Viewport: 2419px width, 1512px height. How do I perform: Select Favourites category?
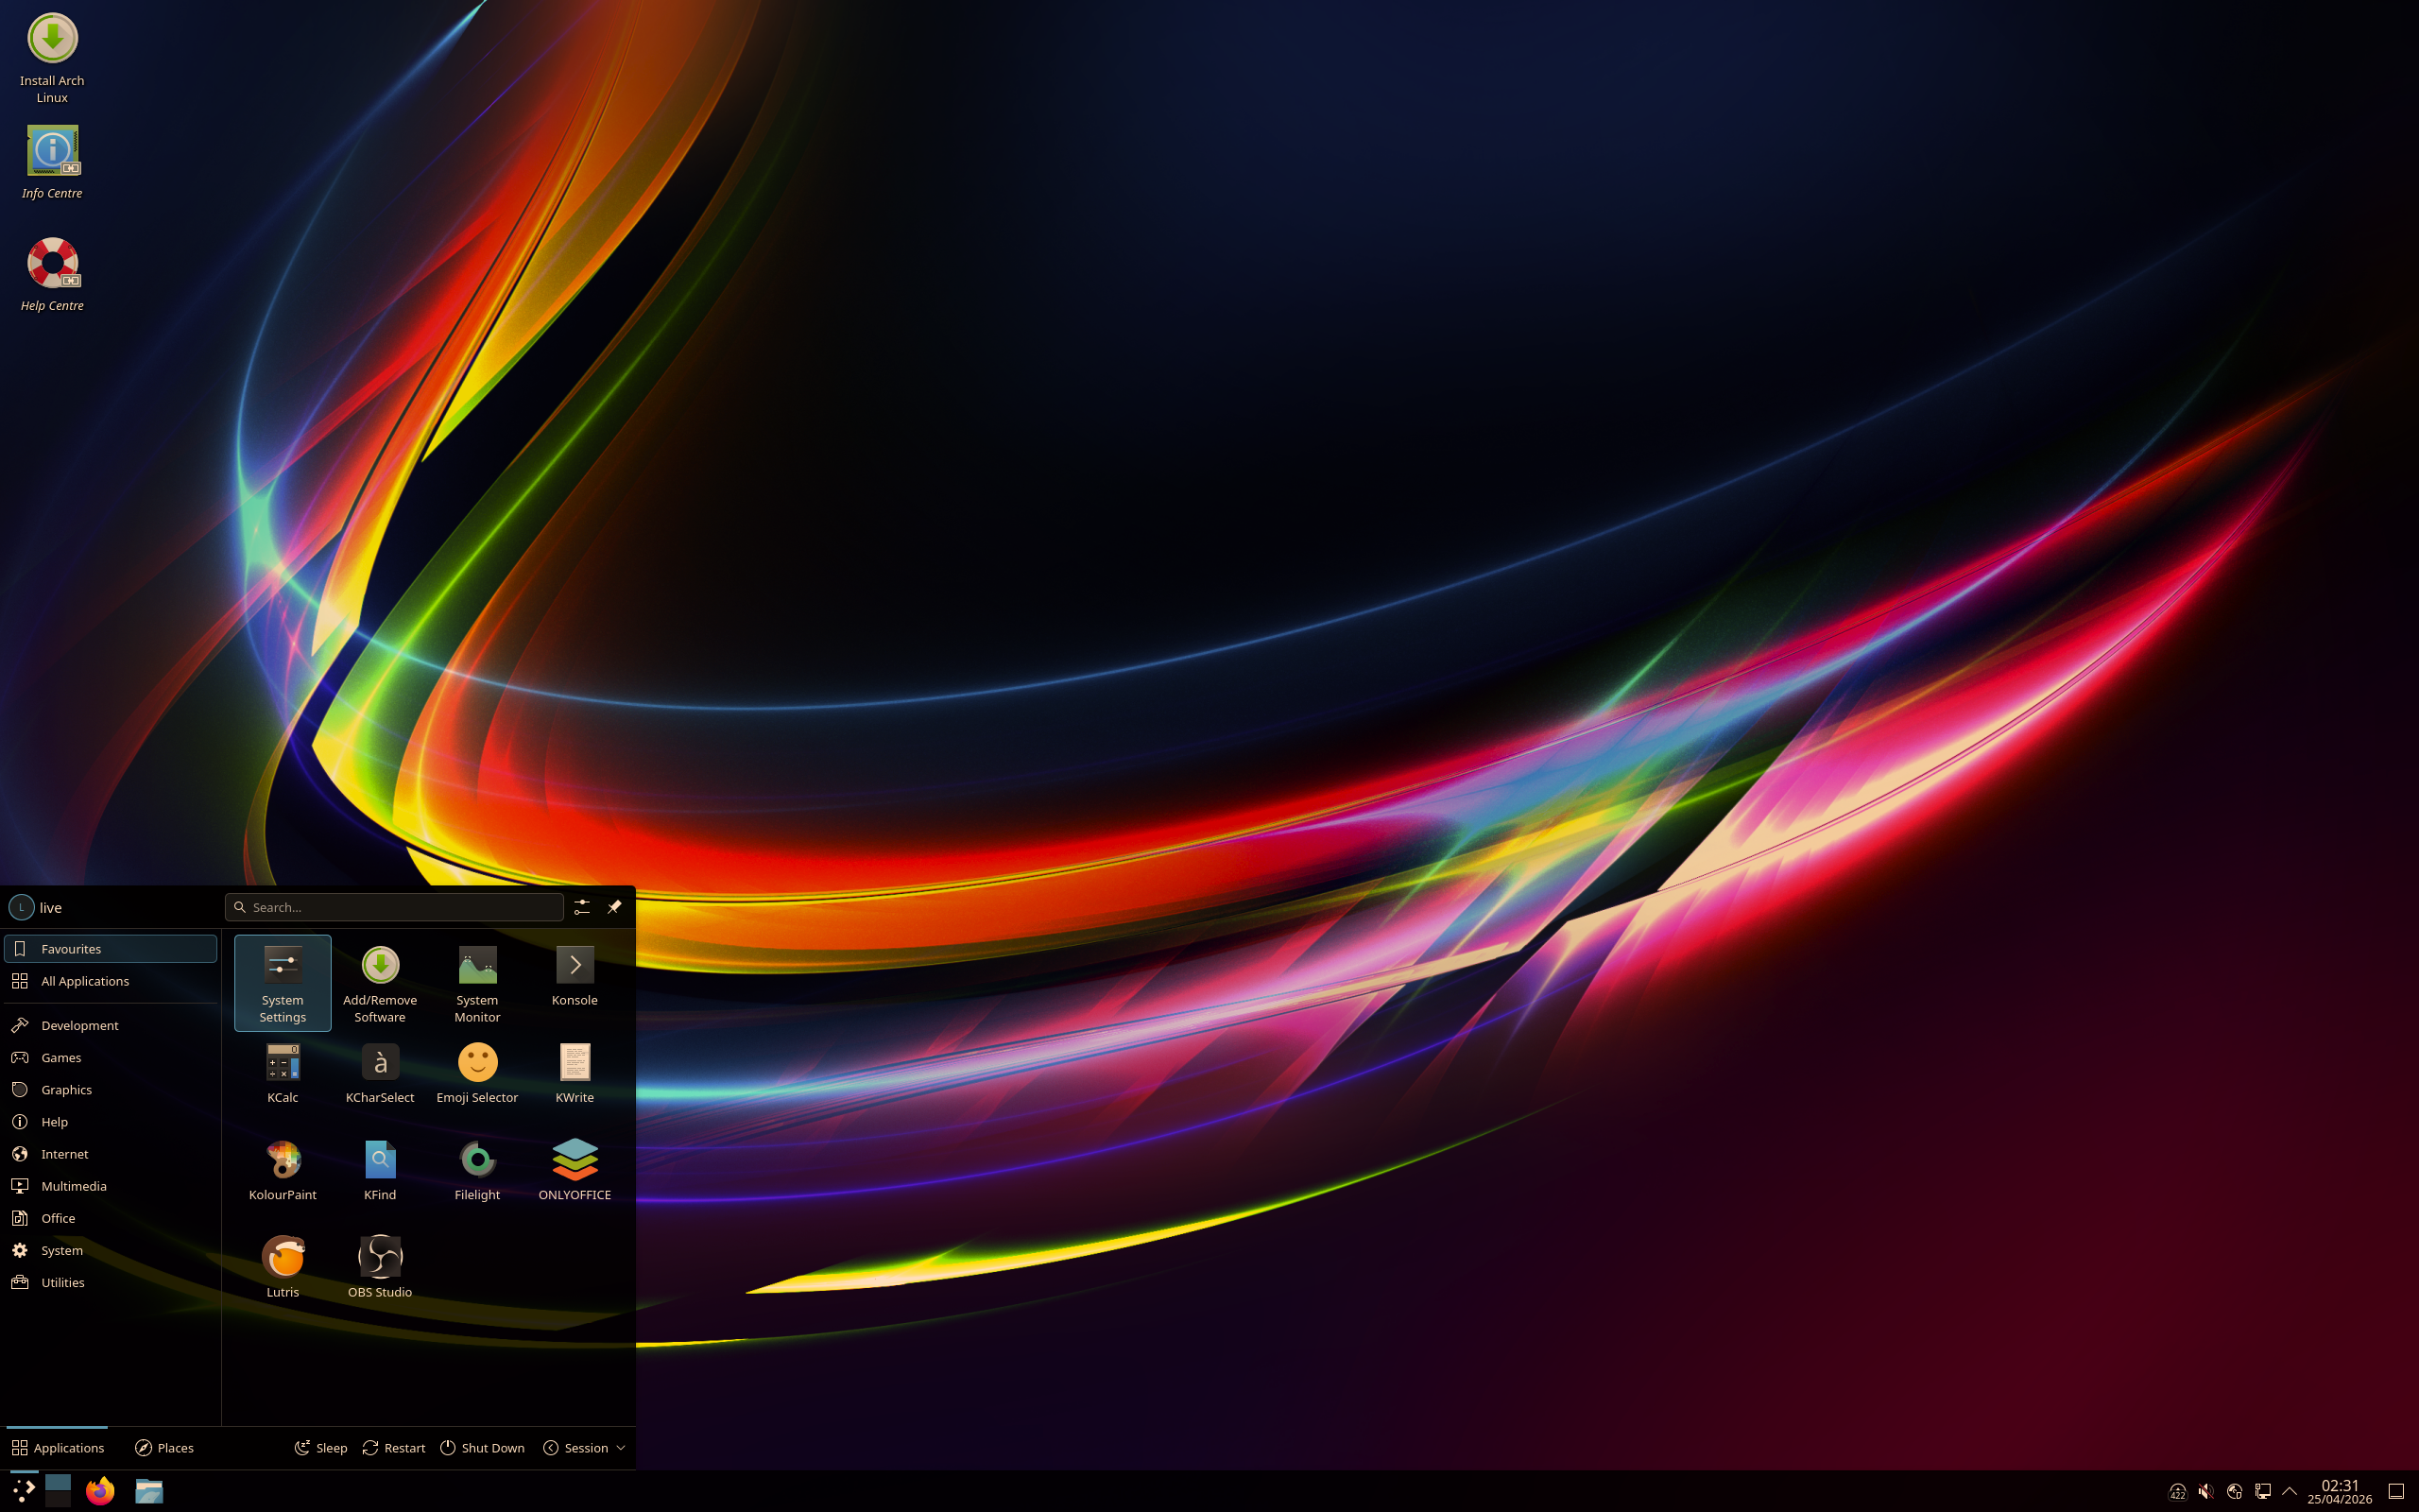[110, 949]
